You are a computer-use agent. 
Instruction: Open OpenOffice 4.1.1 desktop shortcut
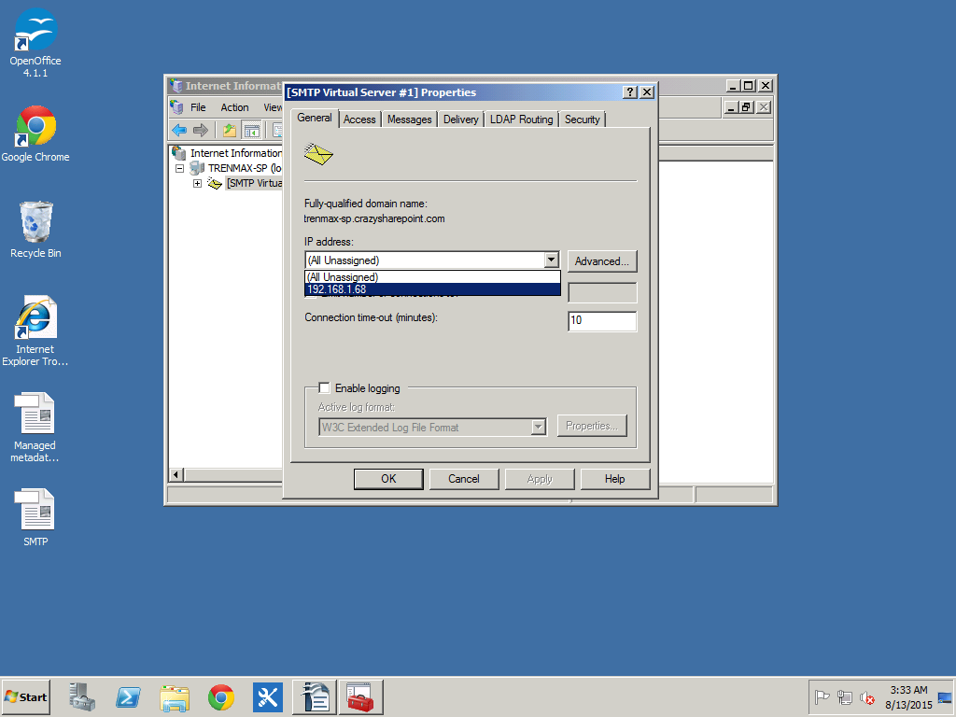coord(35,43)
